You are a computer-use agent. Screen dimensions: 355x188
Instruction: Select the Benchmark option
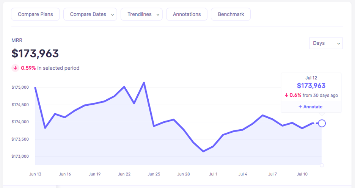(231, 14)
